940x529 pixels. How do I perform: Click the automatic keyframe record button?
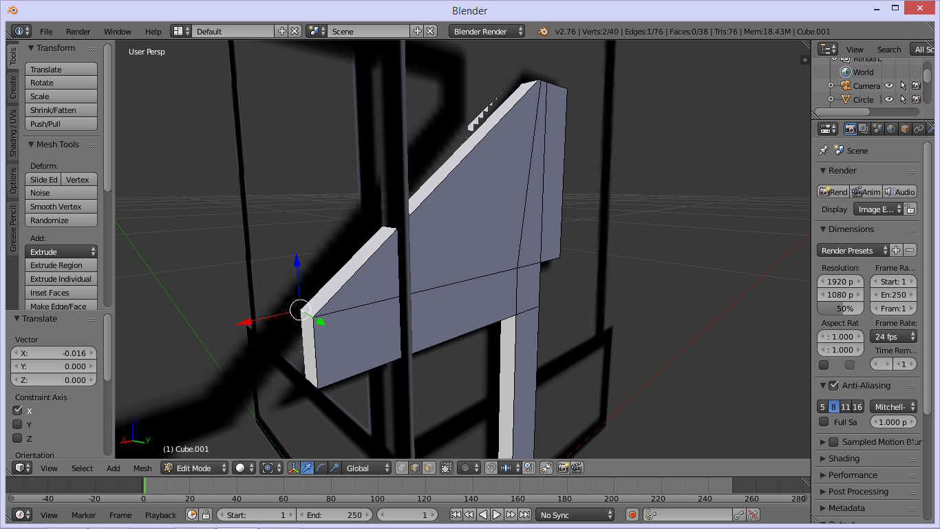pos(632,515)
